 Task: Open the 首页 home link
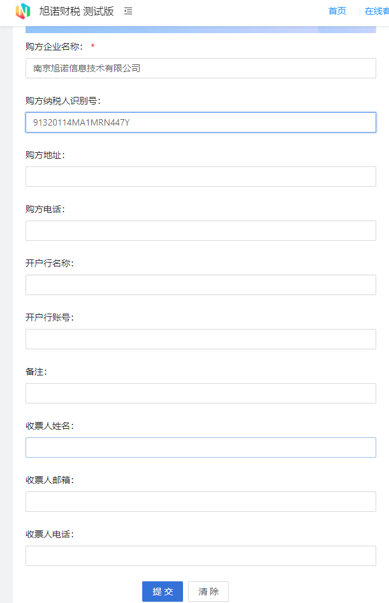pyautogui.click(x=337, y=11)
